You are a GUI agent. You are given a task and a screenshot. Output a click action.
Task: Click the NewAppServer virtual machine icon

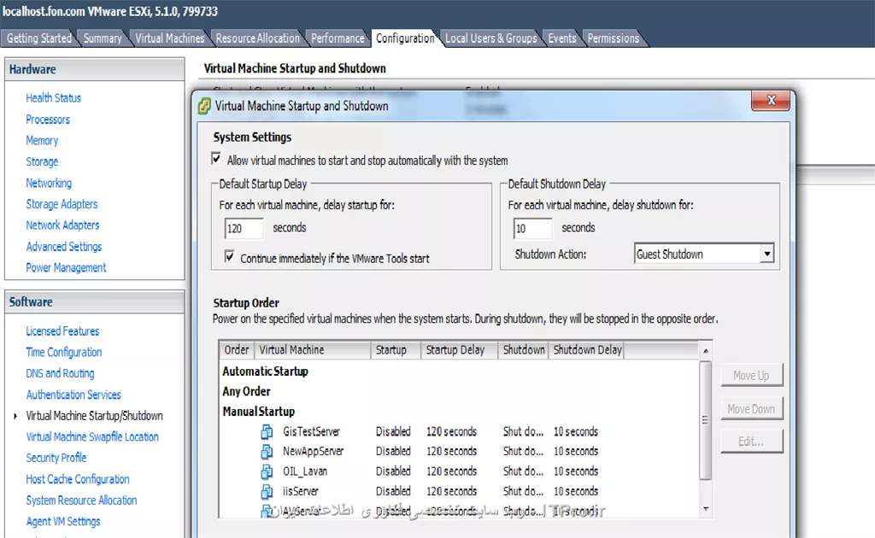click(x=267, y=451)
